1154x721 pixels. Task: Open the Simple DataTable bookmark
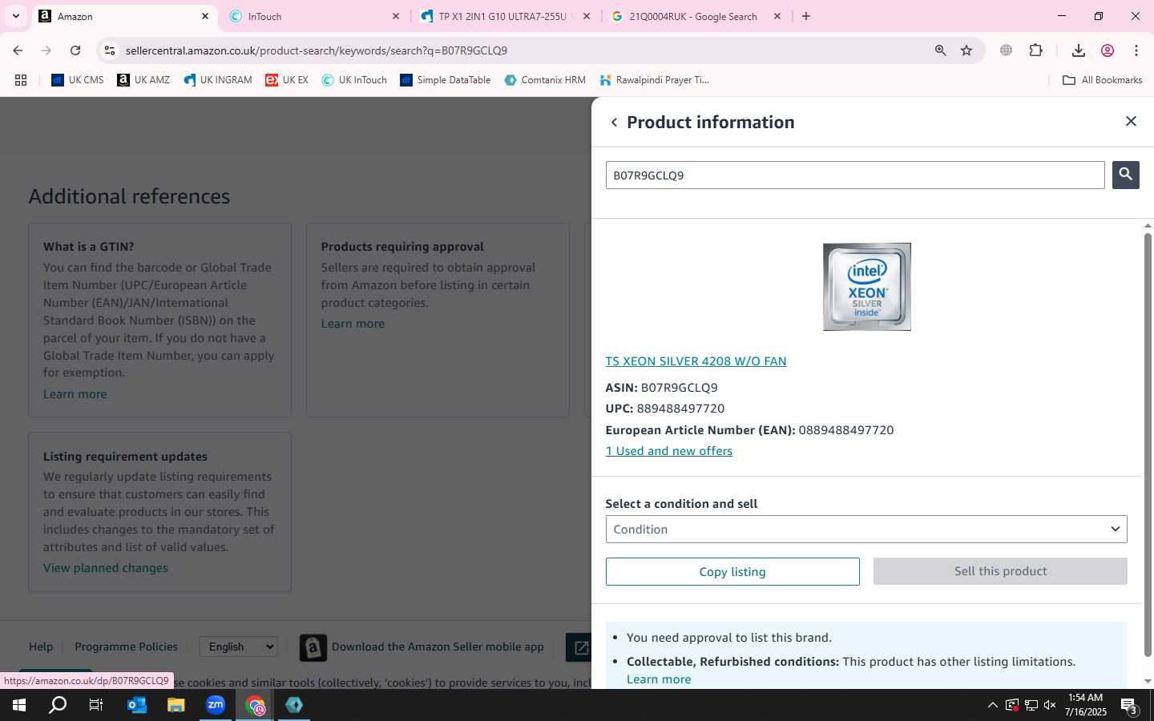tap(446, 80)
